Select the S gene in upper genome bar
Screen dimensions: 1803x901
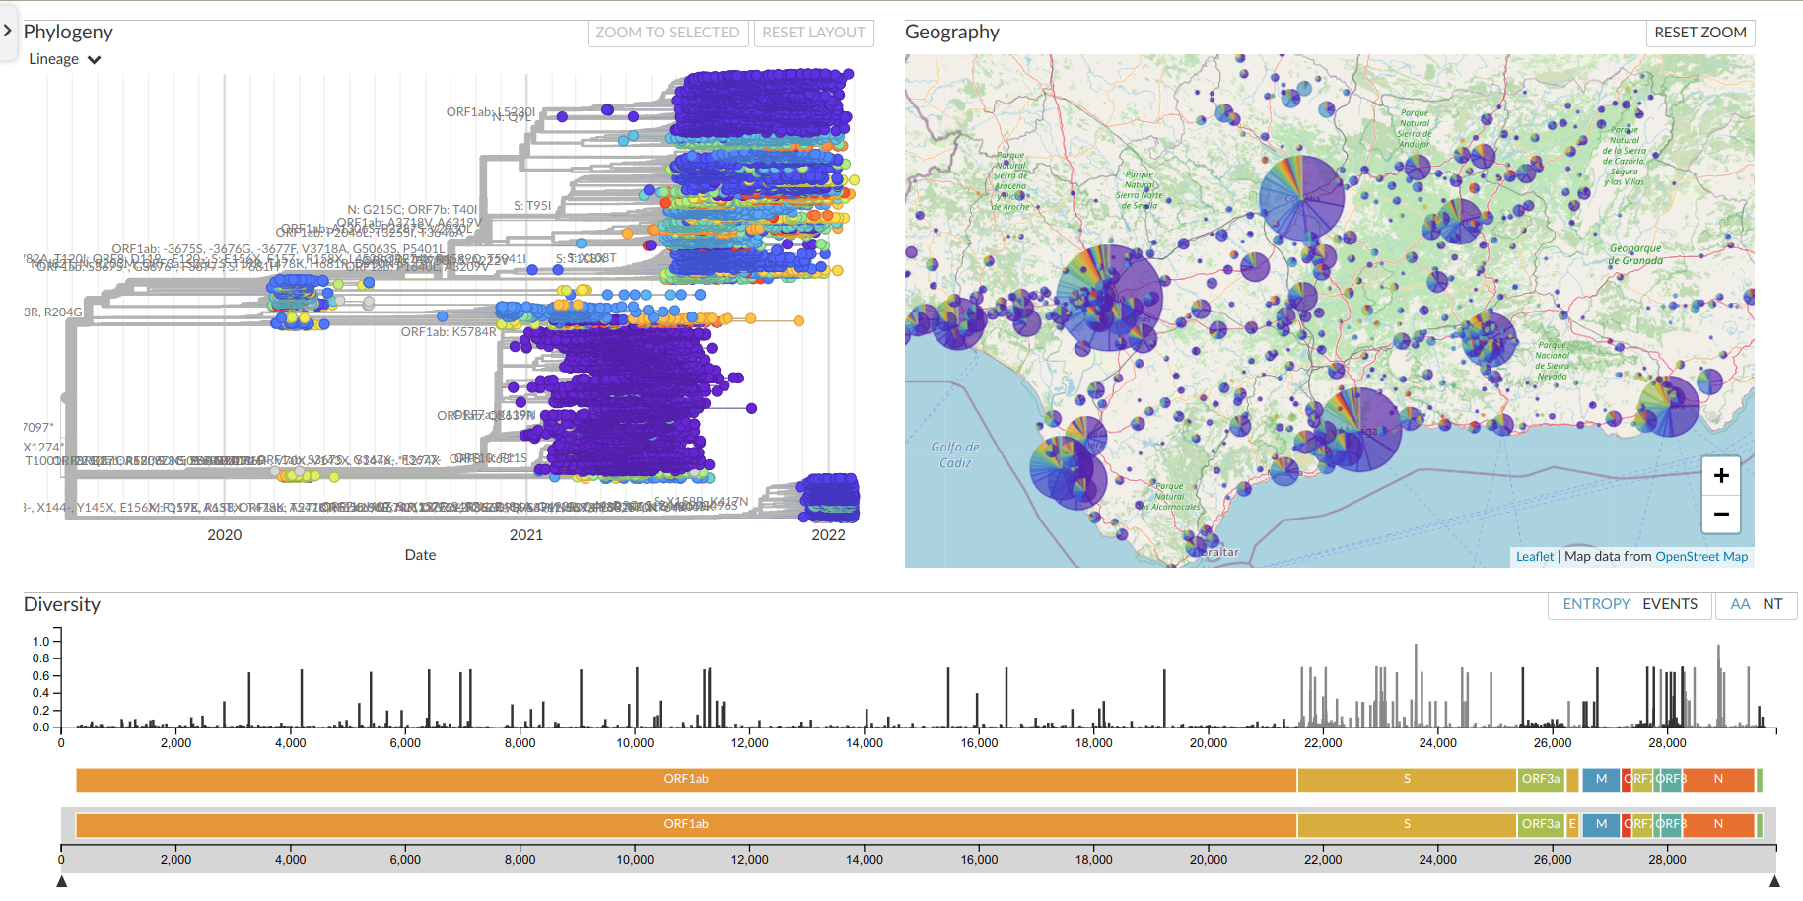[x=1407, y=779]
